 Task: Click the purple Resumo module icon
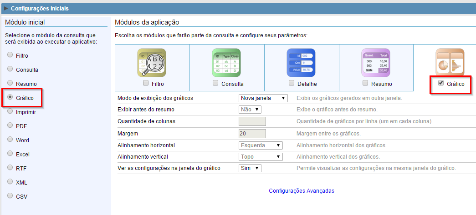(376, 63)
